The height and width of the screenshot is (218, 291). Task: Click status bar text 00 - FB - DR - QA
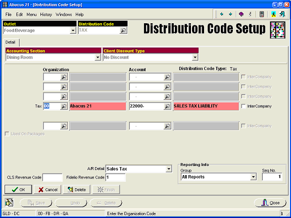(53, 213)
